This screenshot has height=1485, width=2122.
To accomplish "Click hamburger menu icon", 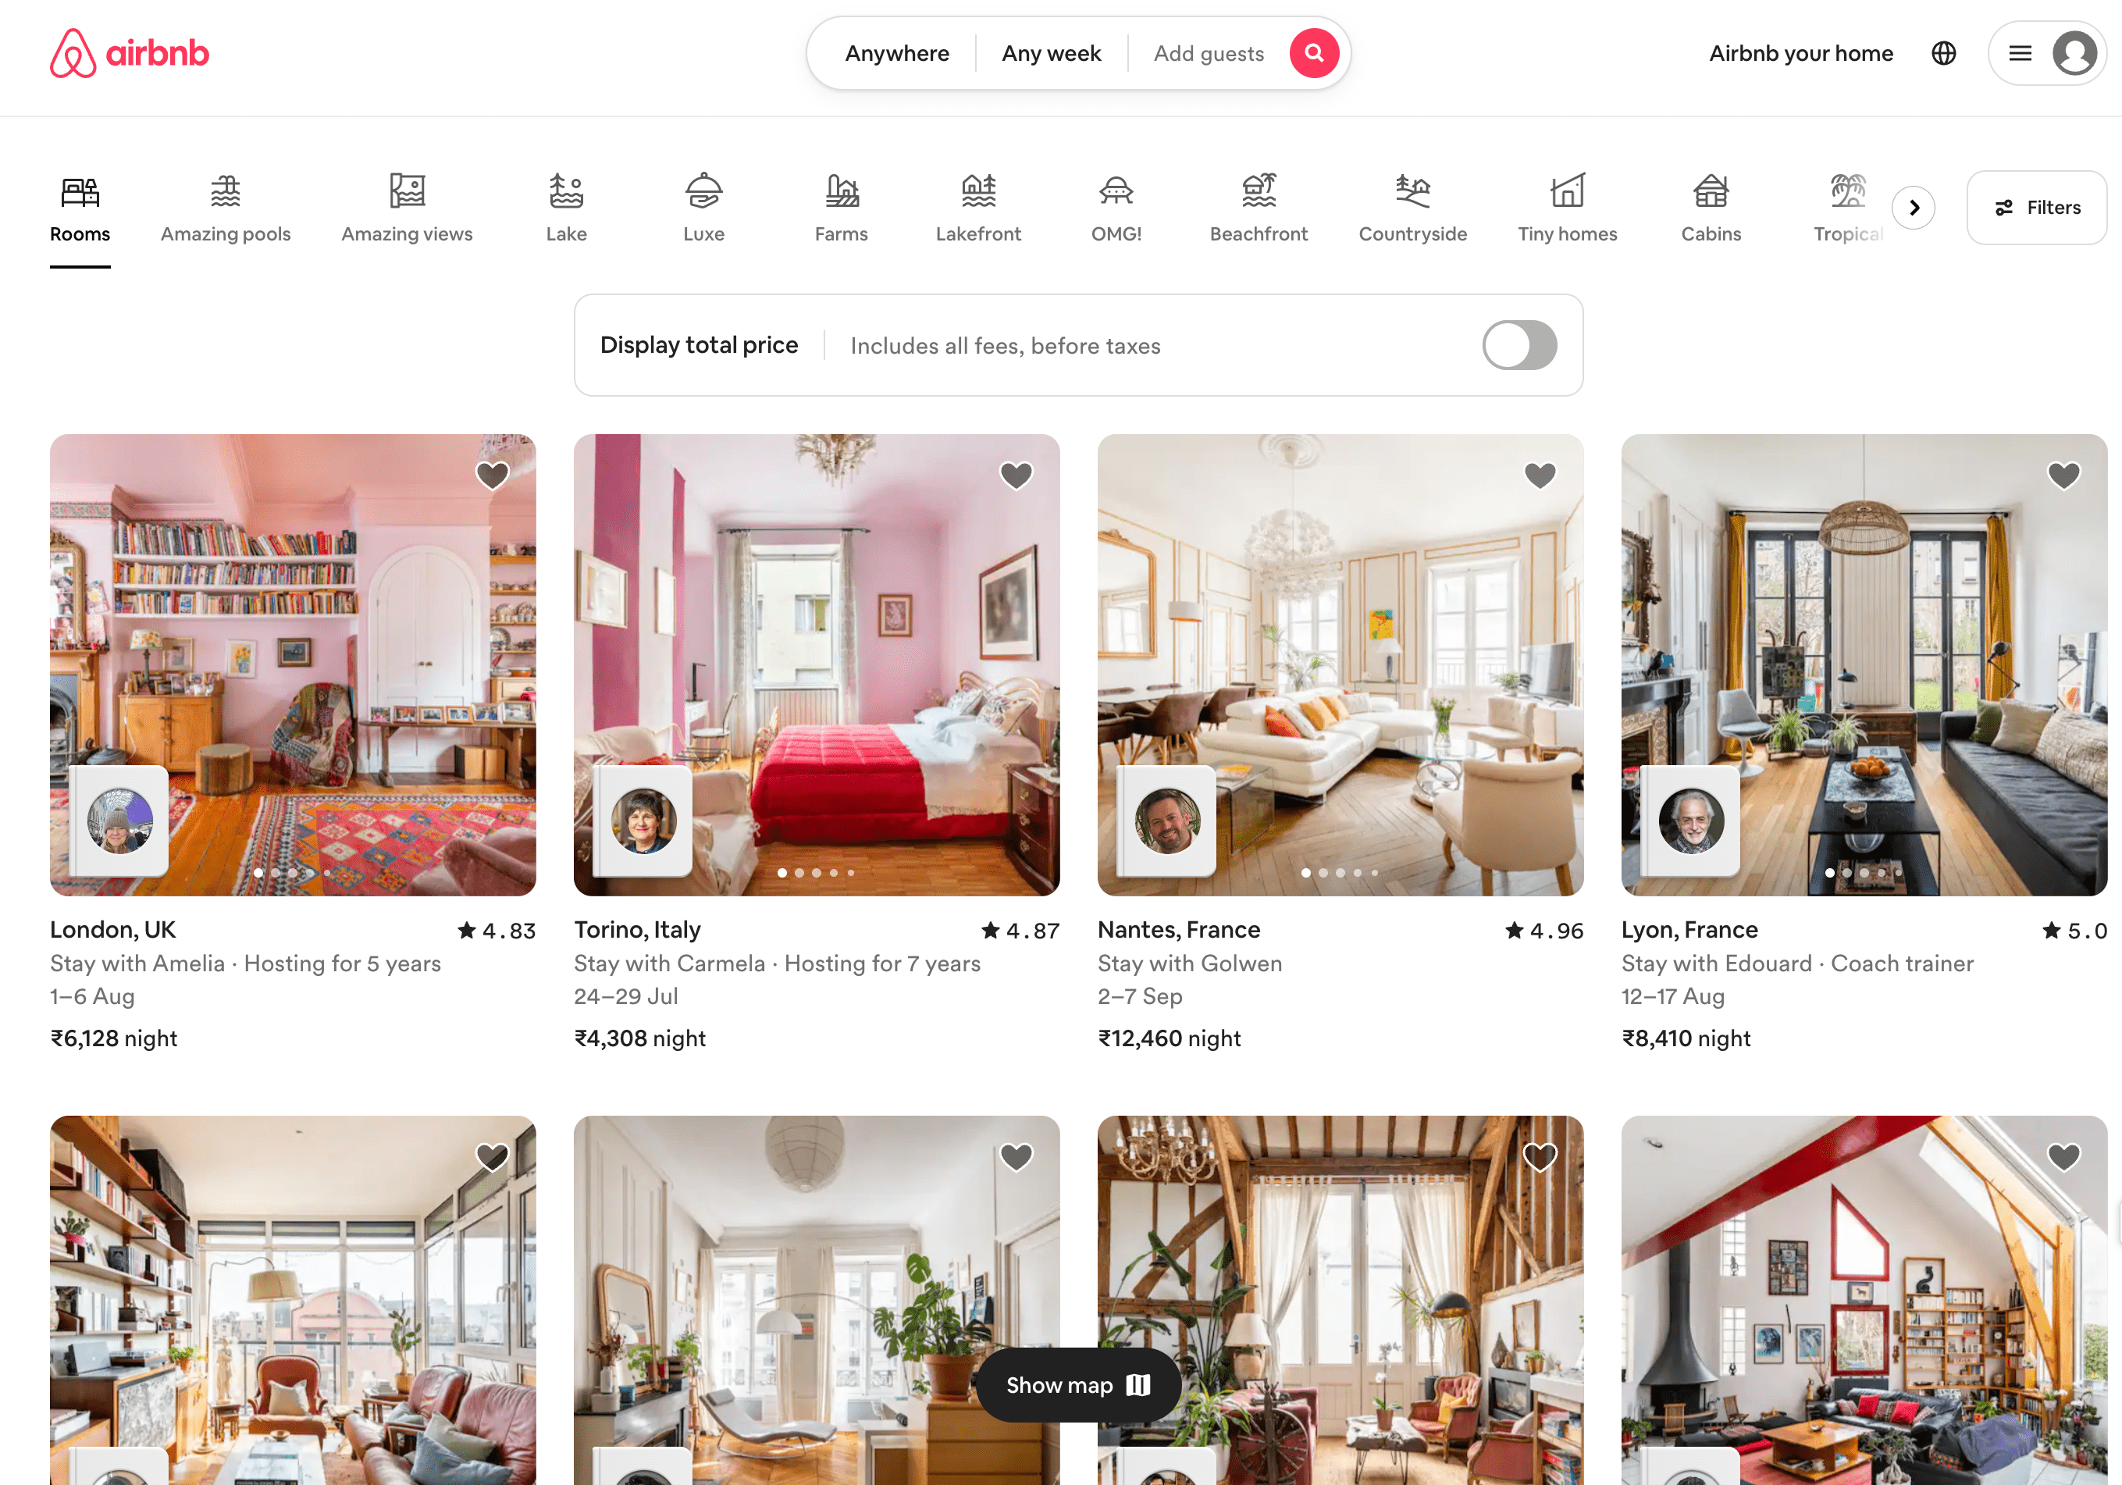I will (2019, 53).
